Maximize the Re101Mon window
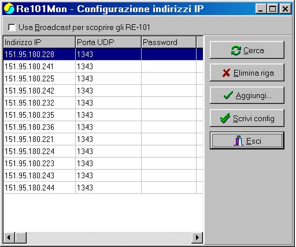 (273, 9)
